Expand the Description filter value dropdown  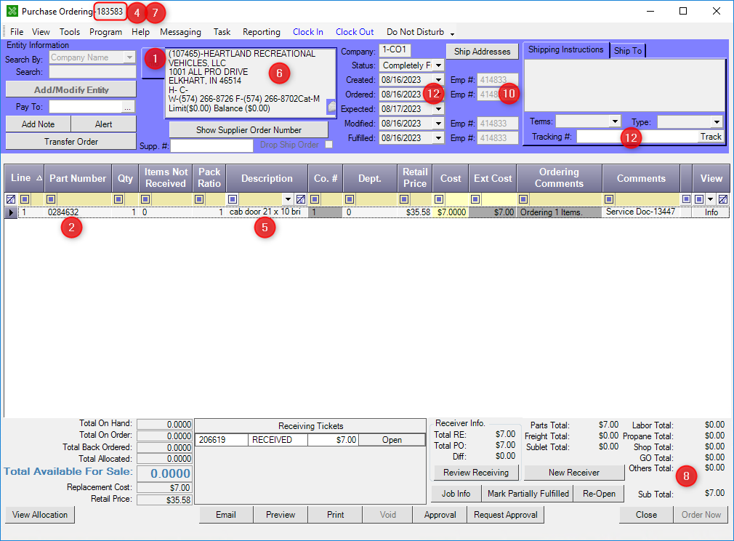point(288,199)
